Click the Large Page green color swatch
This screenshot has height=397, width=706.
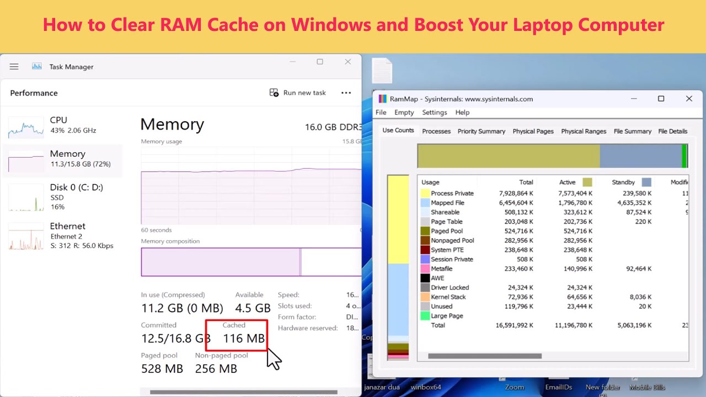(425, 316)
